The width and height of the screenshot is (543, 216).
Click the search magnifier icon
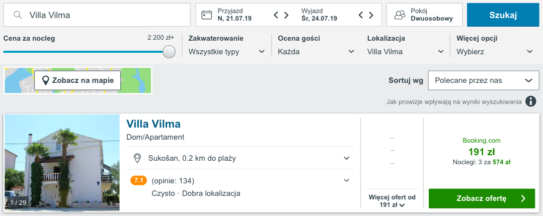[x=17, y=15]
